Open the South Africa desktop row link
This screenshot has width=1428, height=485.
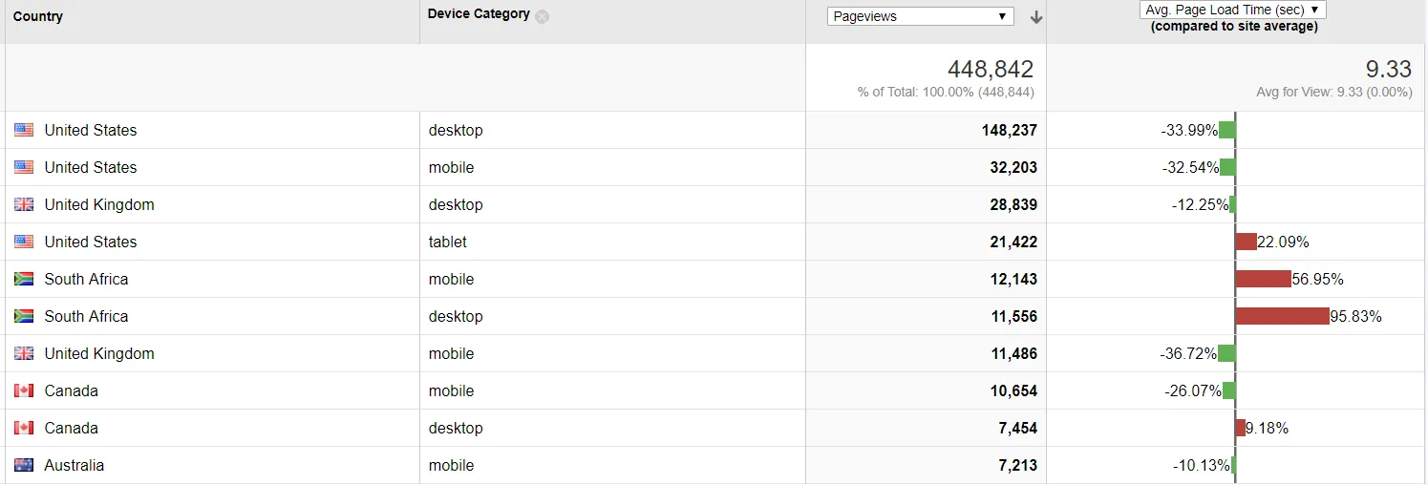pyautogui.click(x=86, y=316)
